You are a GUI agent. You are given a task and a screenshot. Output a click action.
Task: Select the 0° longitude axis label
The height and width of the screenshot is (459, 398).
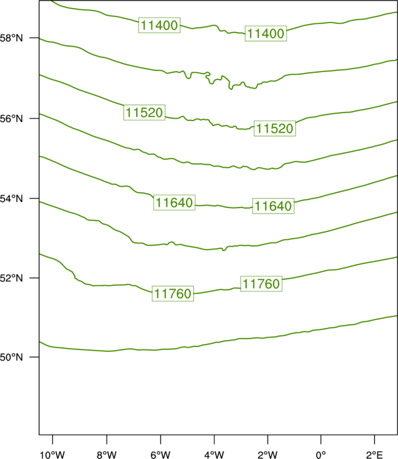click(321, 455)
